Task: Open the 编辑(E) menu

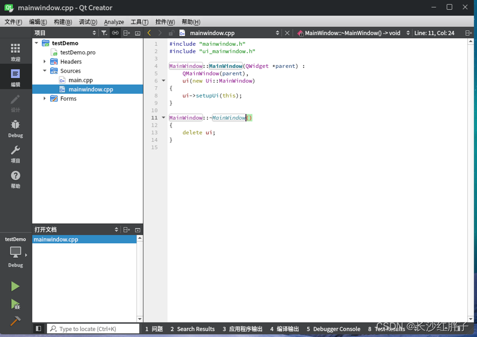Action: click(x=38, y=22)
